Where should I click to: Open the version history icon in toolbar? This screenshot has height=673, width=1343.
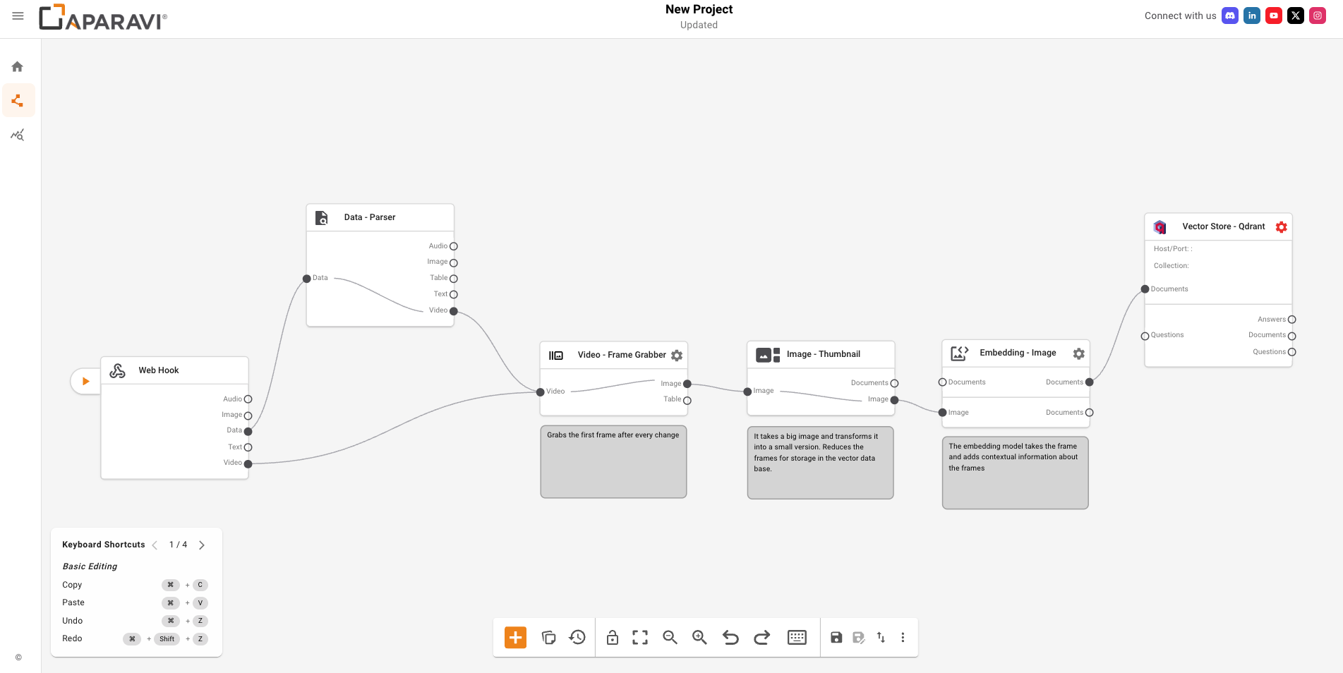[577, 638]
